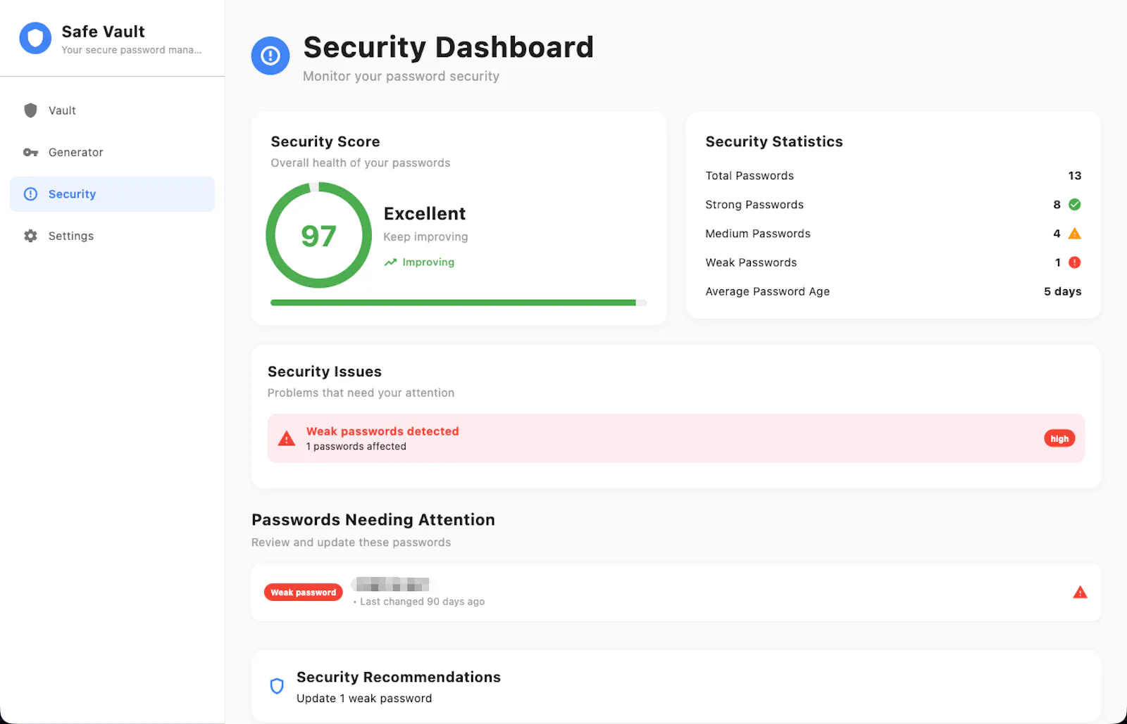
Task: Click the 'Your secure password mana...' tagline
Action: pyautogui.click(x=131, y=50)
